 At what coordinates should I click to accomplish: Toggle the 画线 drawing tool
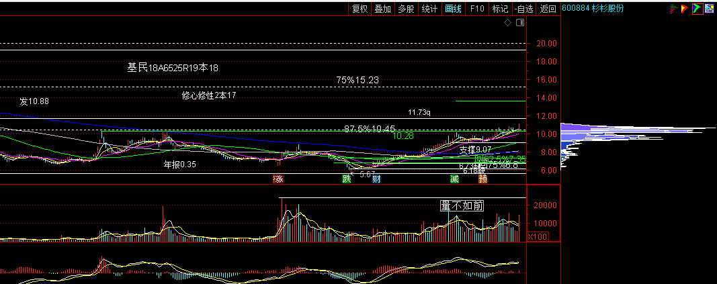(x=453, y=9)
